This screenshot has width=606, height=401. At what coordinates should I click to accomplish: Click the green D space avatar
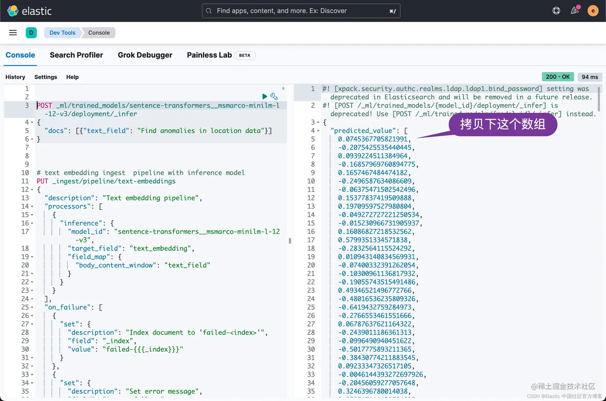(31, 33)
